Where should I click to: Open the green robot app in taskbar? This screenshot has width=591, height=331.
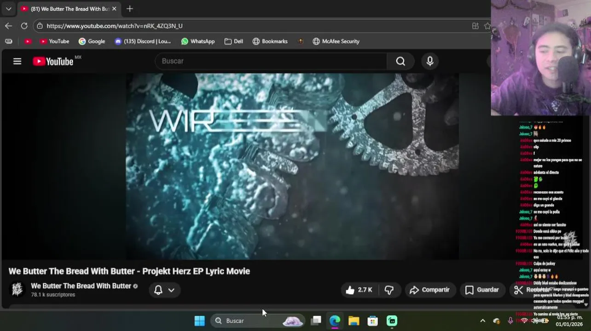(392, 320)
